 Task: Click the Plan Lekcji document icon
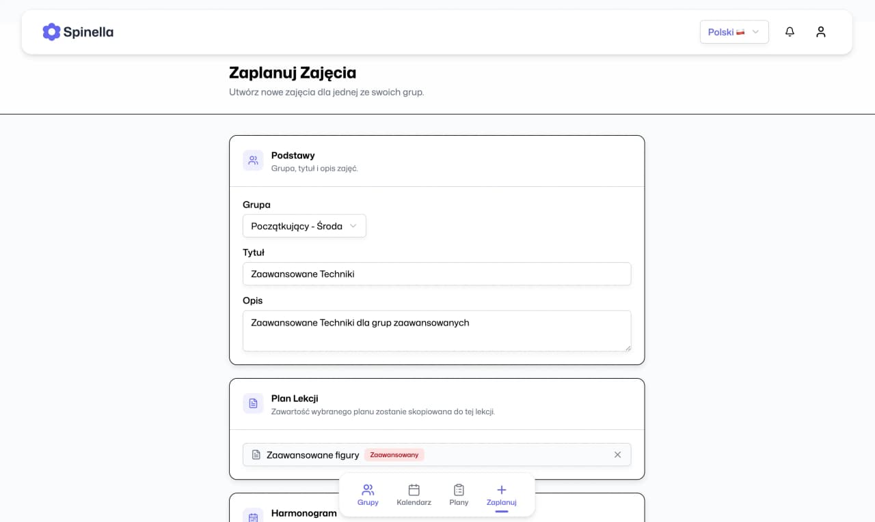(x=253, y=403)
